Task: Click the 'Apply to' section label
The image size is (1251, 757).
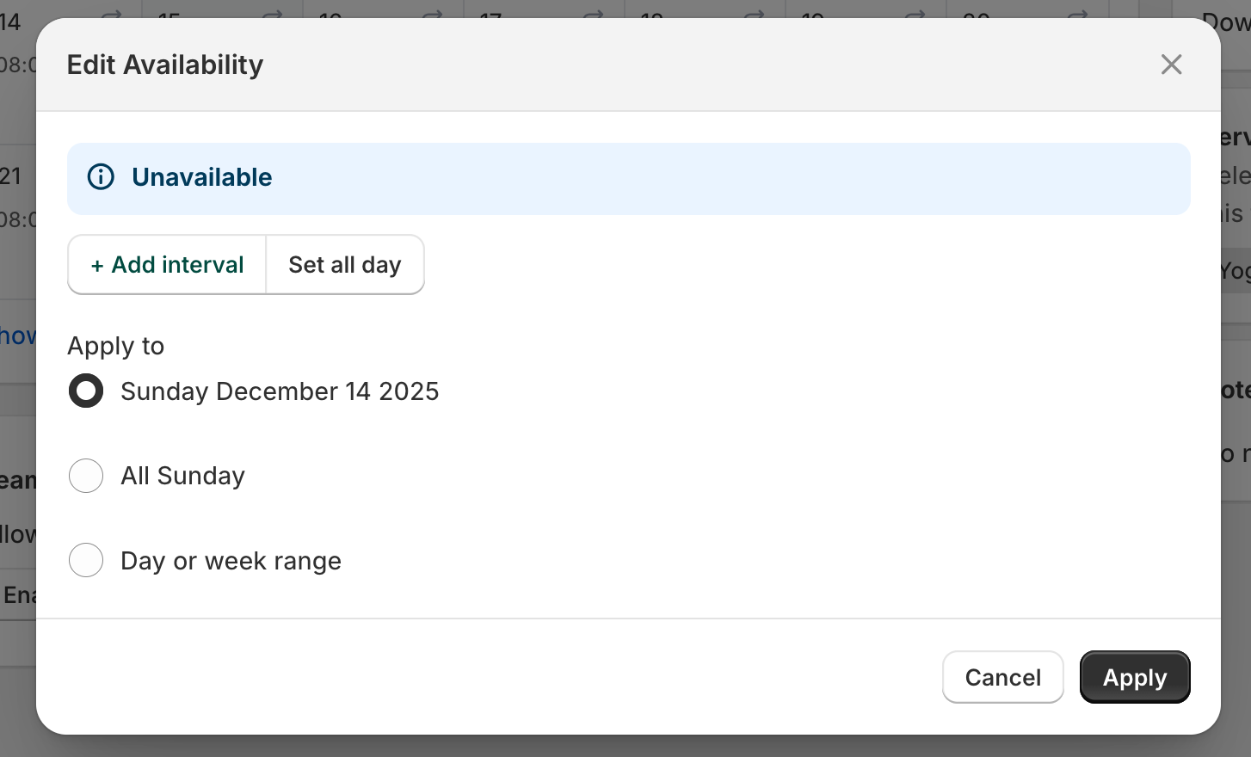Action: tap(115, 346)
